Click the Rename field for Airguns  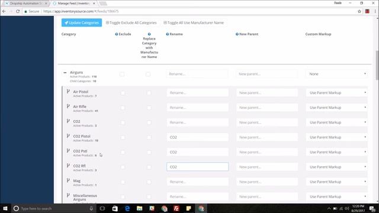197,74
